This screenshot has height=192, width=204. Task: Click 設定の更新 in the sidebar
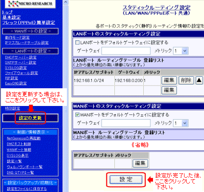[30, 118]
